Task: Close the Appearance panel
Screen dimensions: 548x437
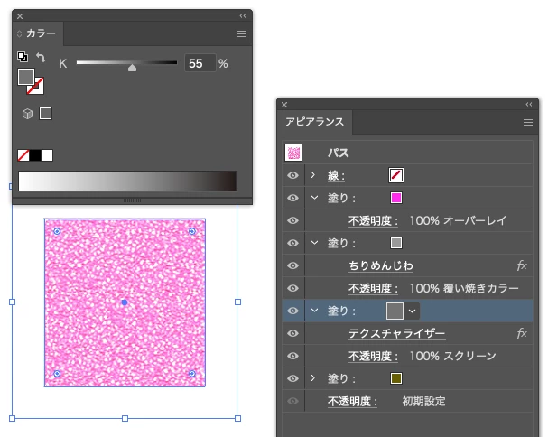Action: coord(284,105)
